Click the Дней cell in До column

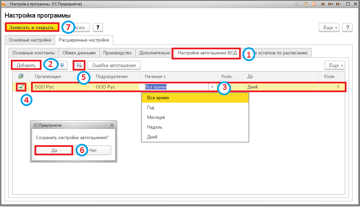pos(280,87)
